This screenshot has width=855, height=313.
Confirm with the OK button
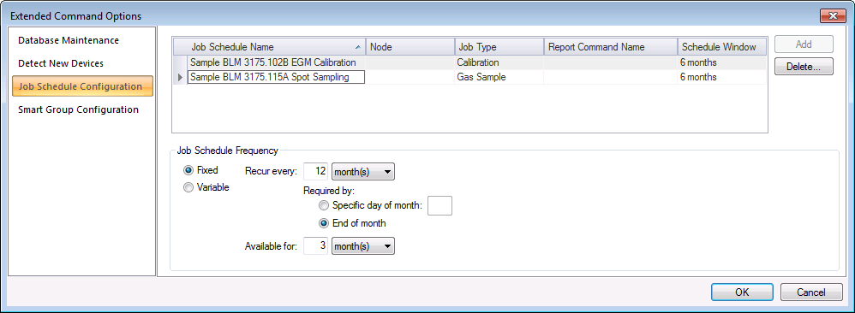coord(742,292)
